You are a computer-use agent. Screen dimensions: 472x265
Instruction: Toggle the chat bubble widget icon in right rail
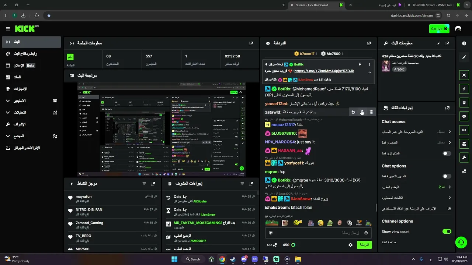point(464,116)
